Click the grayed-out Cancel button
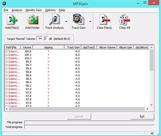161x136 pixels. pos(79,116)
